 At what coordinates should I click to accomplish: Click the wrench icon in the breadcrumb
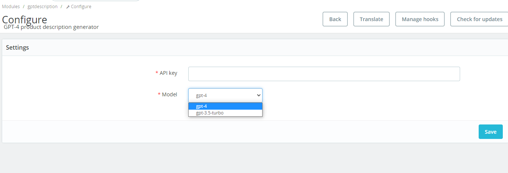(68, 7)
